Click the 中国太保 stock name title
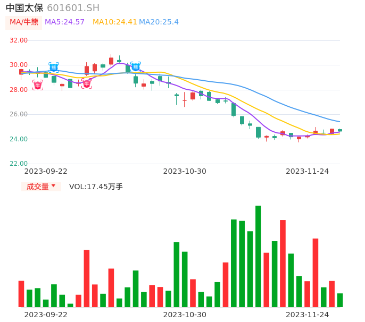This screenshot has width=365, height=322. point(24,8)
